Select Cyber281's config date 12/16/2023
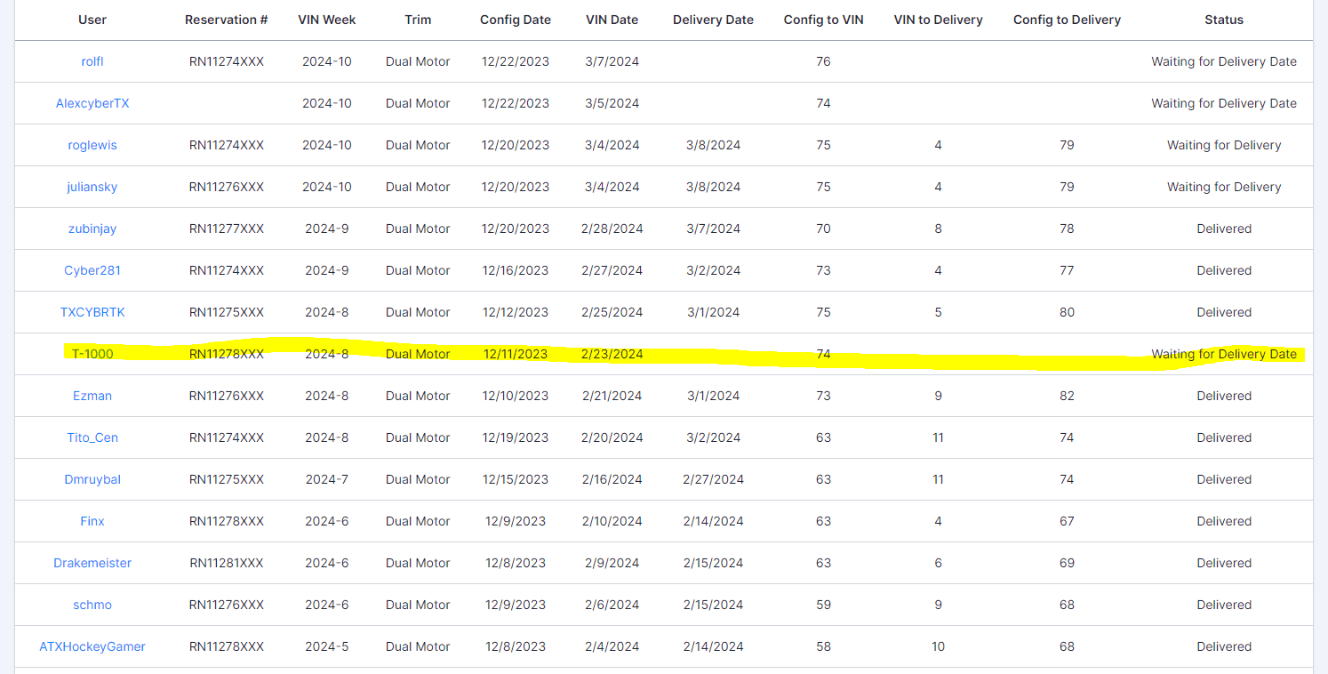This screenshot has width=1328, height=674. coord(516,270)
